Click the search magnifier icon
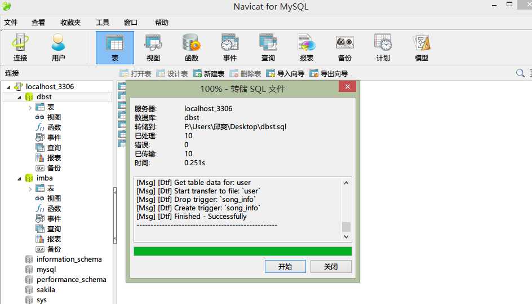 520,73
